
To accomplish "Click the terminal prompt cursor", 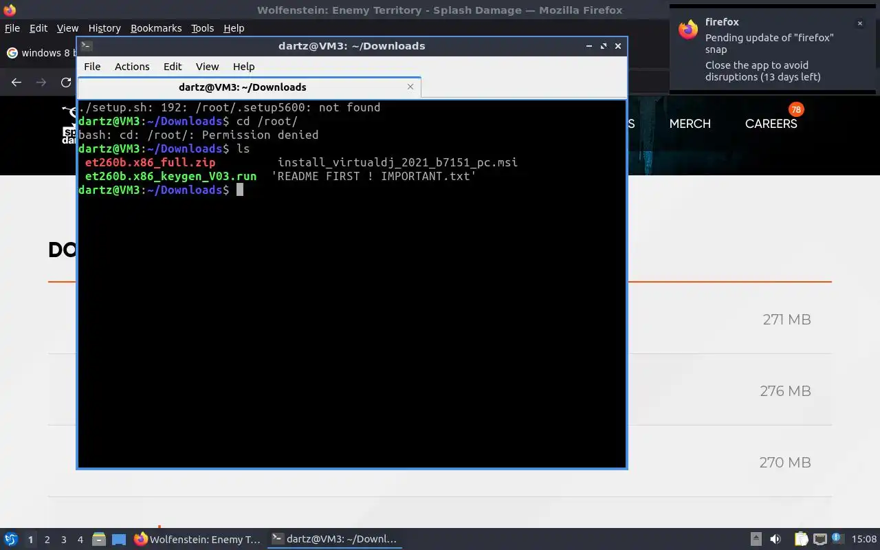I will point(240,190).
